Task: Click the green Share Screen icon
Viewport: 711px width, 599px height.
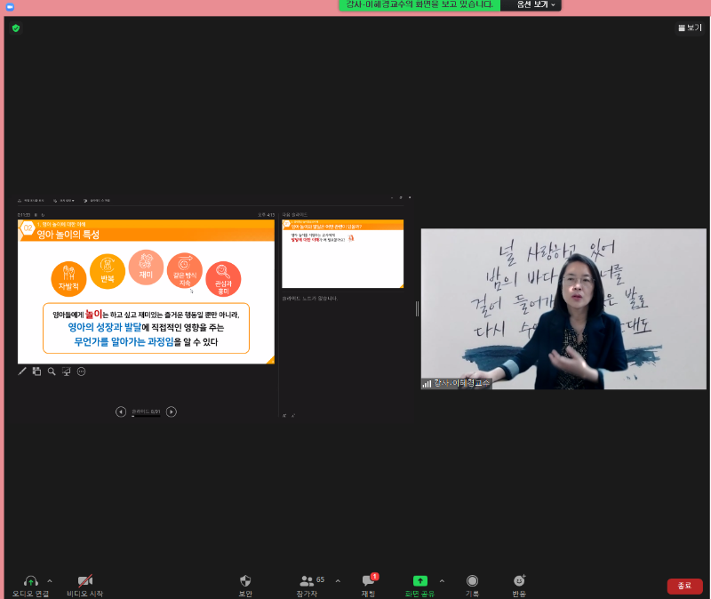Action: (x=419, y=580)
